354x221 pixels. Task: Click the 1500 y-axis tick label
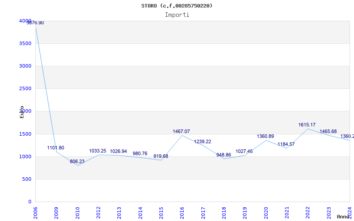(x=25, y=134)
